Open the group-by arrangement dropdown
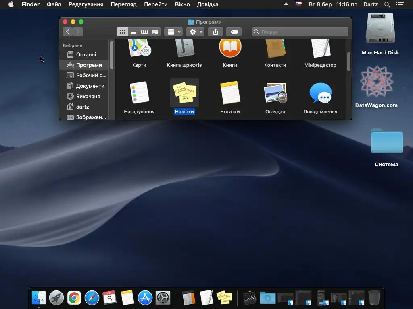 (173, 32)
